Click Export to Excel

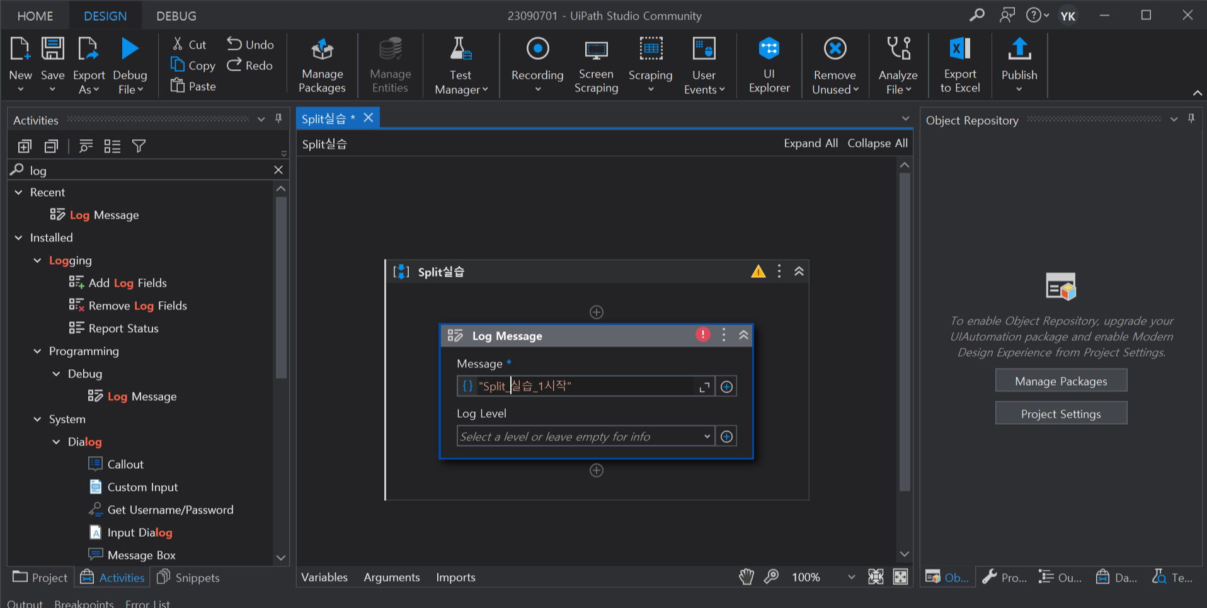(960, 66)
